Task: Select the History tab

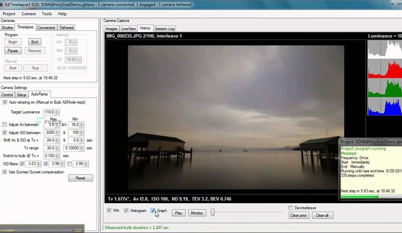Action: pyautogui.click(x=145, y=28)
